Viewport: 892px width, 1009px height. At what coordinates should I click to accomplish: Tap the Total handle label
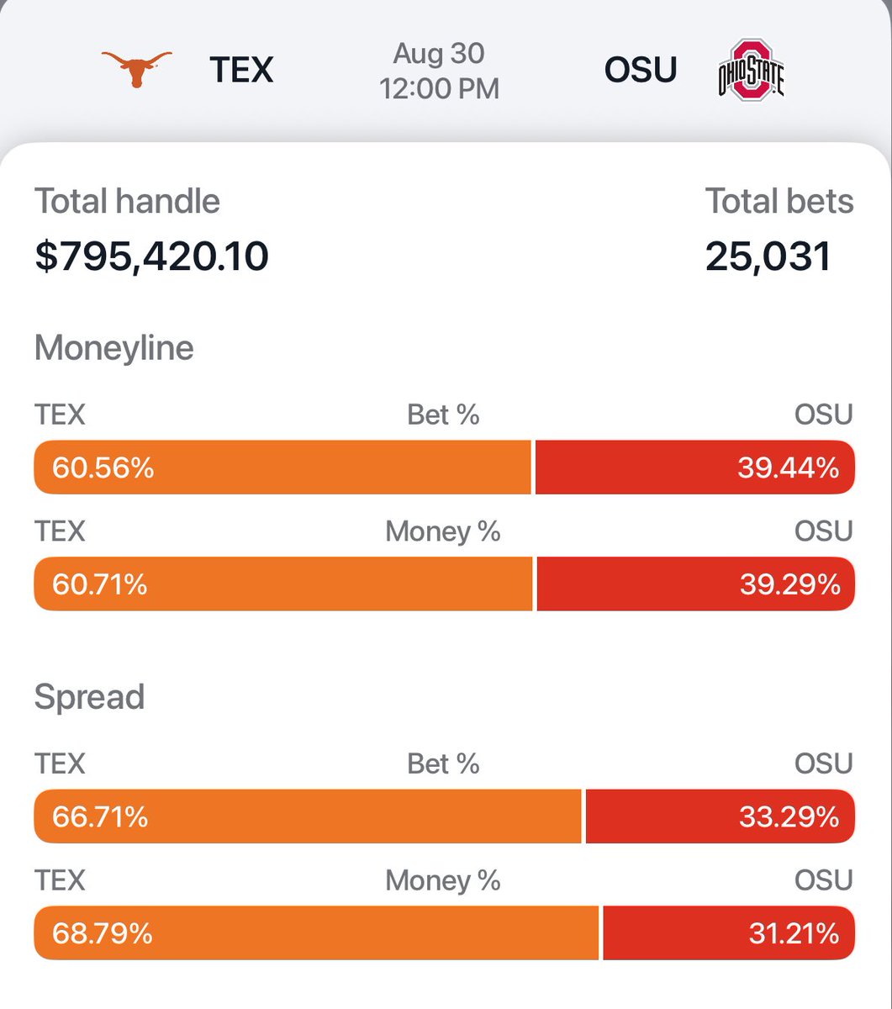(x=127, y=201)
